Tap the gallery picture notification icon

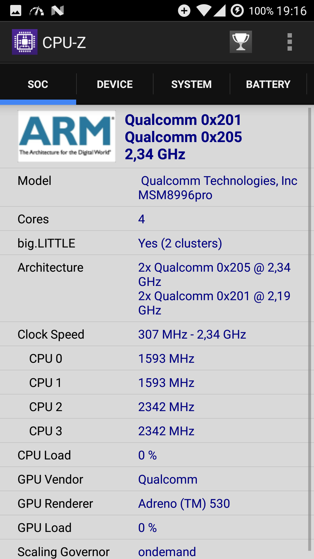click(x=16, y=11)
